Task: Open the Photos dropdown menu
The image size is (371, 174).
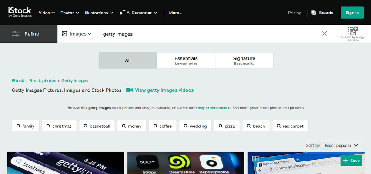Action: pos(70,13)
